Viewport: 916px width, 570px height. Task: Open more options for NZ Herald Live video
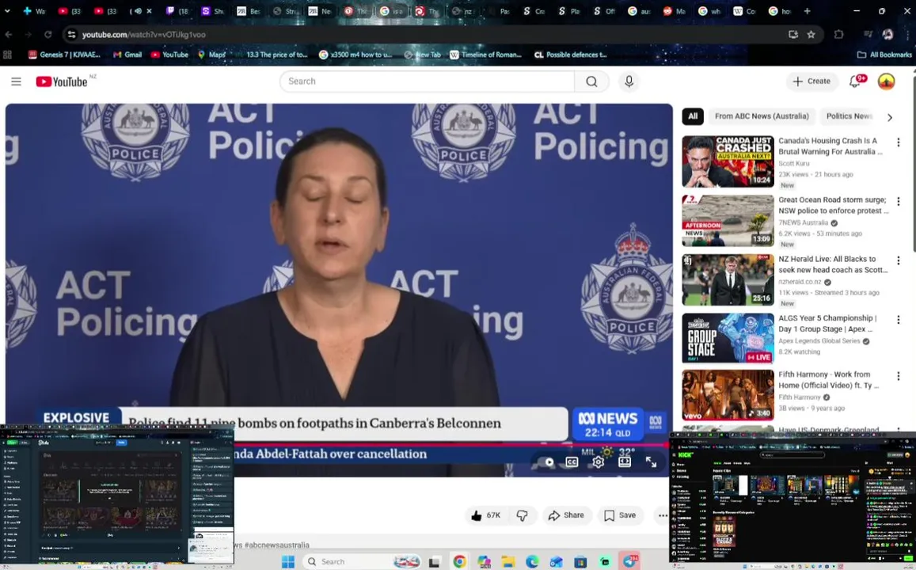tap(898, 260)
